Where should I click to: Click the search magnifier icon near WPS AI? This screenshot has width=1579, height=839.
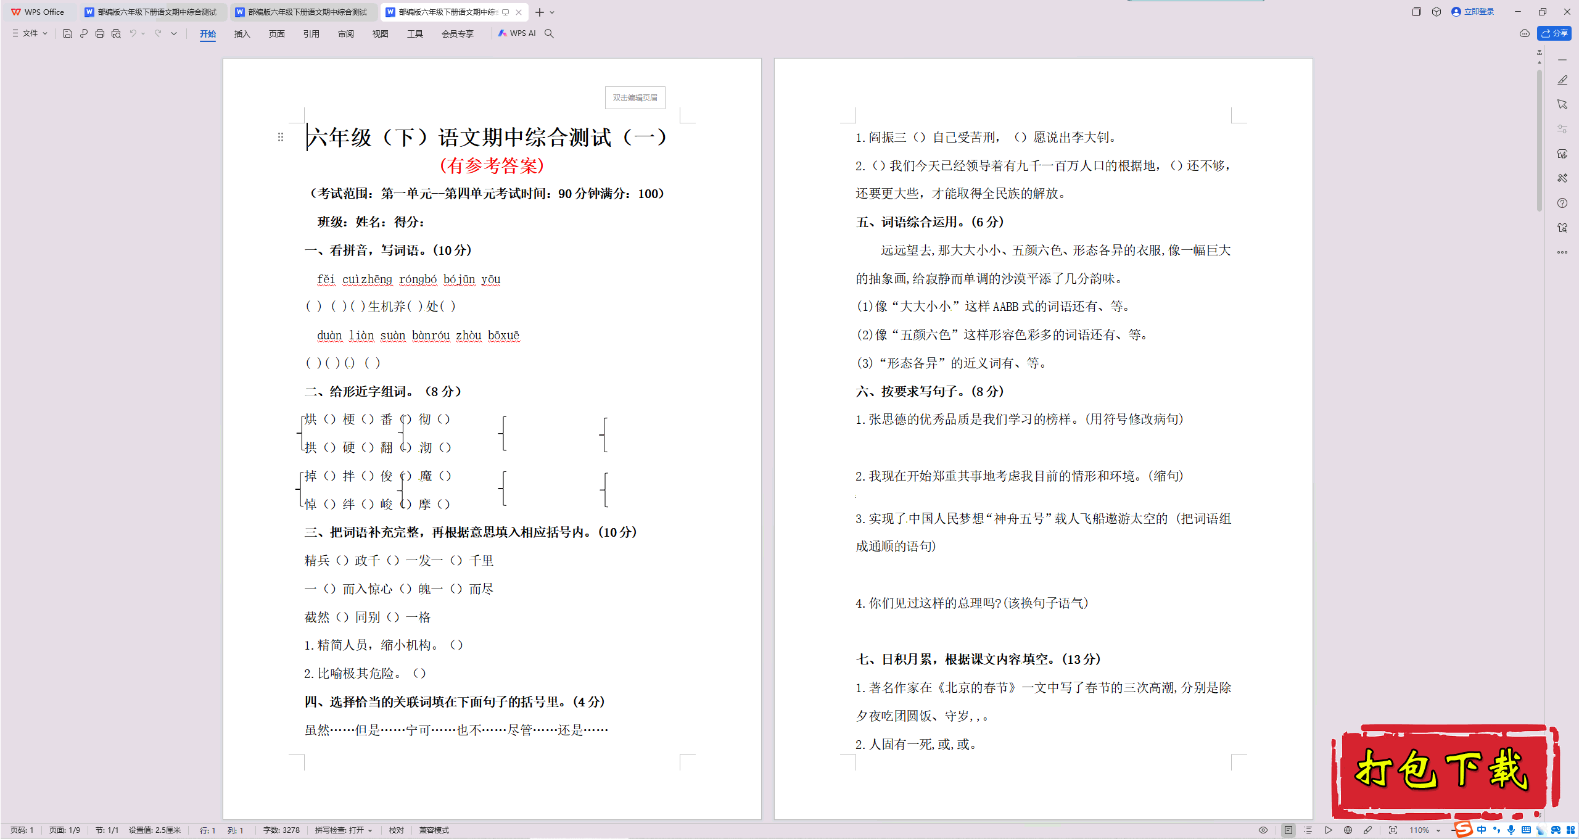click(x=549, y=33)
